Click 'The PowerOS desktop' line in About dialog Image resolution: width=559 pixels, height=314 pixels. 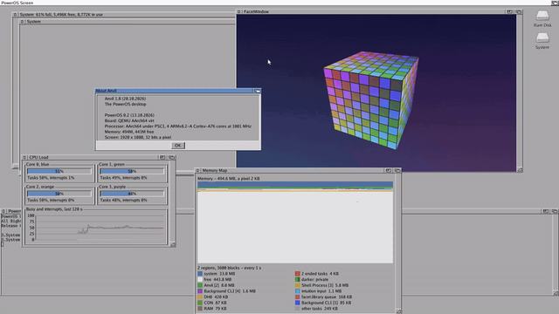pyautogui.click(x=125, y=105)
